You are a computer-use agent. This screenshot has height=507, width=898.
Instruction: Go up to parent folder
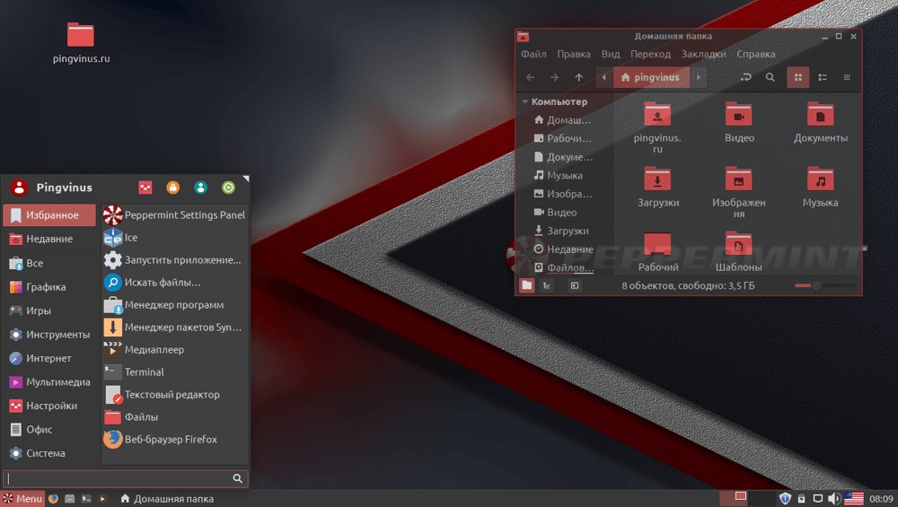[579, 77]
